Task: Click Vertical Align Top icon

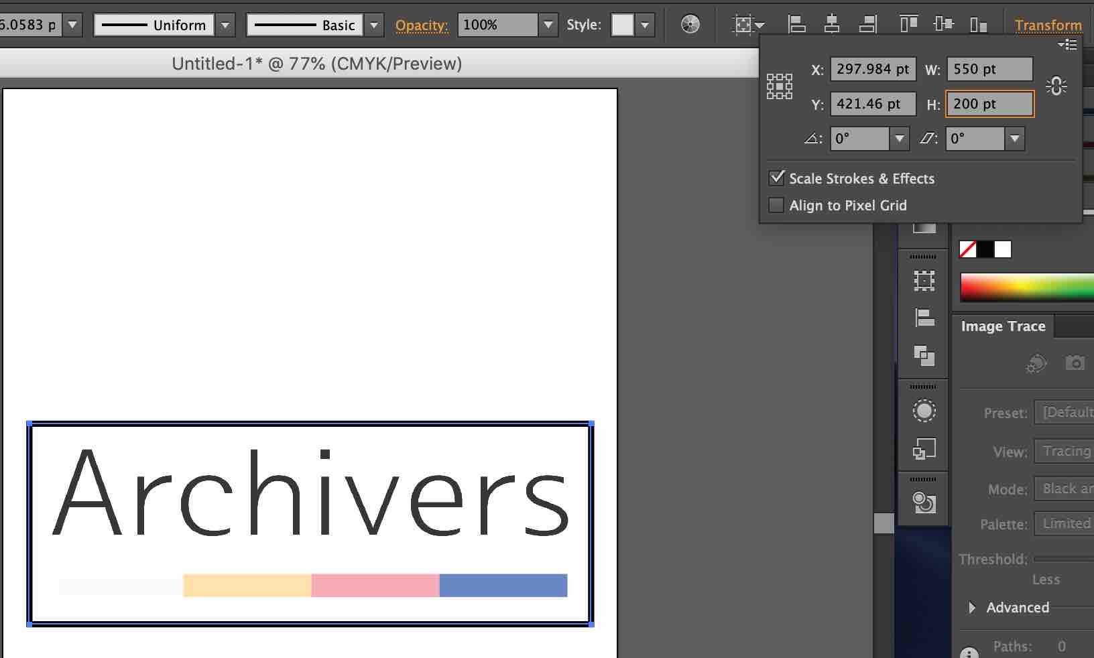Action: pyautogui.click(x=908, y=25)
